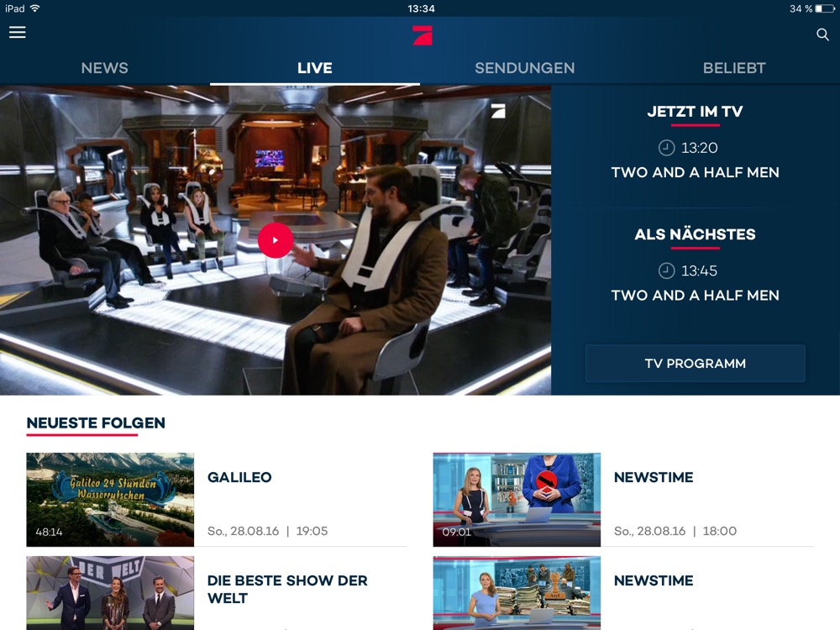The height and width of the screenshot is (630, 840).
Task: Tap Galileo date So., 28.08.16 | 19:05
Action: pyautogui.click(x=267, y=531)
